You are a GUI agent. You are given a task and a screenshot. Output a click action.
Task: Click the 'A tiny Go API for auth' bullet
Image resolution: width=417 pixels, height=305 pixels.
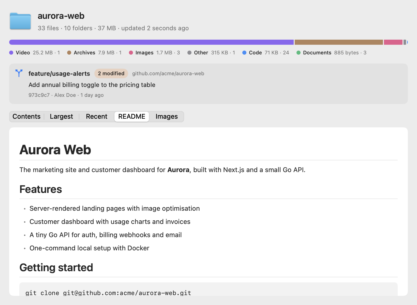pos(106,235)
